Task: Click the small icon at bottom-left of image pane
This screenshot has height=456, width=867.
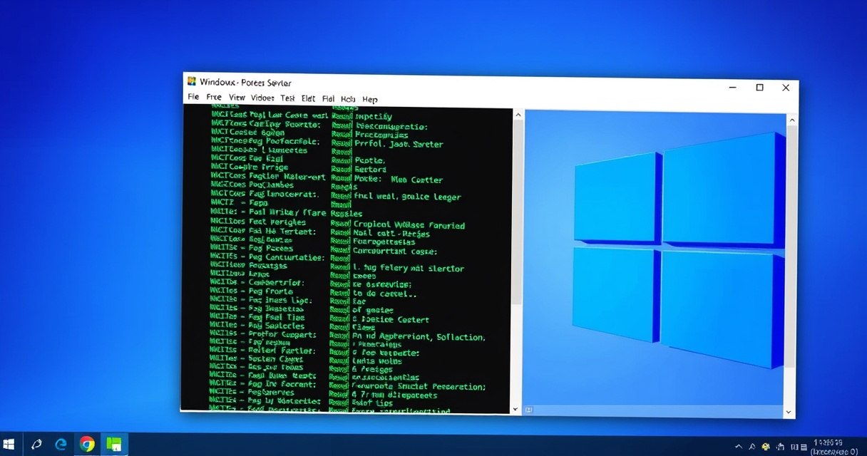Action: 528,410
